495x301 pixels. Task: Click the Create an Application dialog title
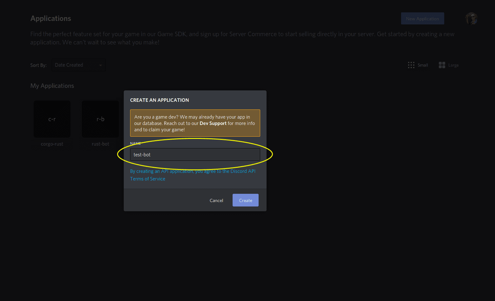click(159, 100)
